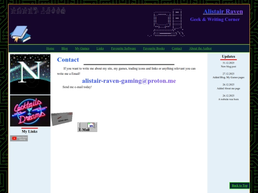Image resolution: width=258 pixels, height=193 pixels.
Task: Open the YouTube Alistair Raven Gaming badge
Action: (x=19, y=138)
